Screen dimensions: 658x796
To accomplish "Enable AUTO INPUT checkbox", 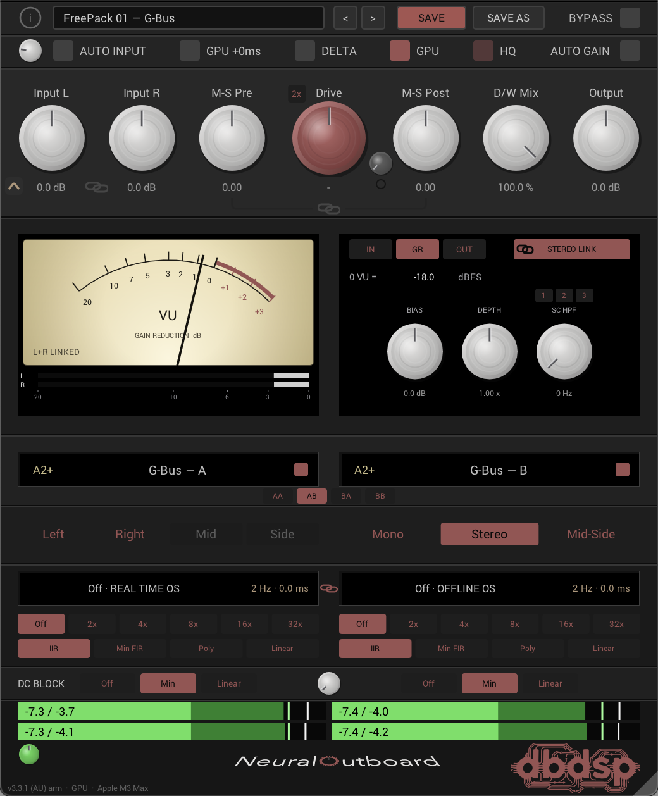I will click(63, 51).
